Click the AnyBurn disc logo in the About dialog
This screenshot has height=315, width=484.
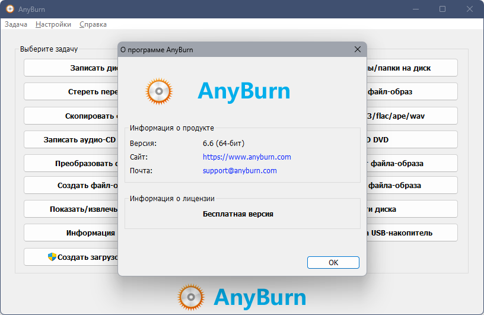click(159, 91)
